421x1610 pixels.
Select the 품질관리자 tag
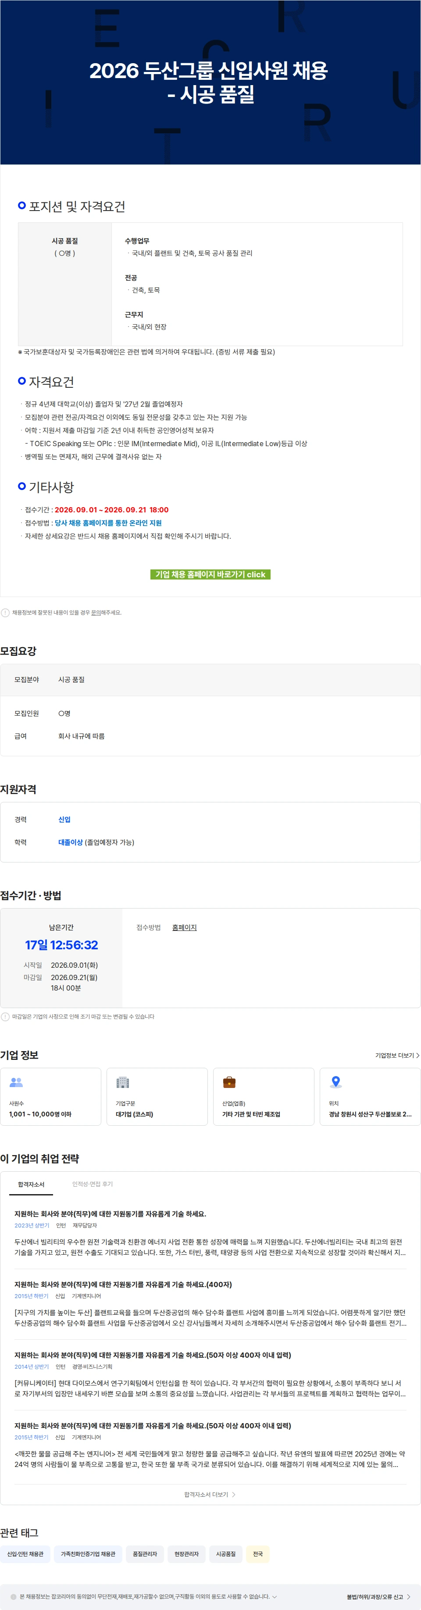[145, 1554]
